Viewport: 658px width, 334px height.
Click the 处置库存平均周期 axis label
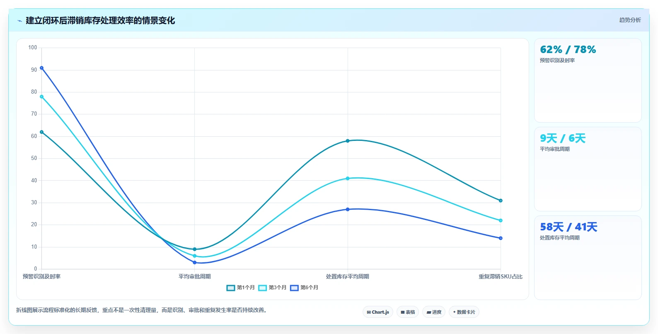(347, 276)
